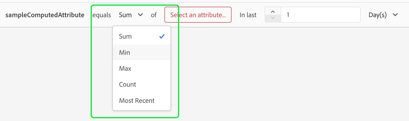Click the 'In last' label
Screen dimensions: 409x121
coord(248,15)
